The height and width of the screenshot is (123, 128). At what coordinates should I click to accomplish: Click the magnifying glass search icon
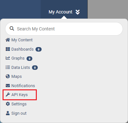[12, 29]
